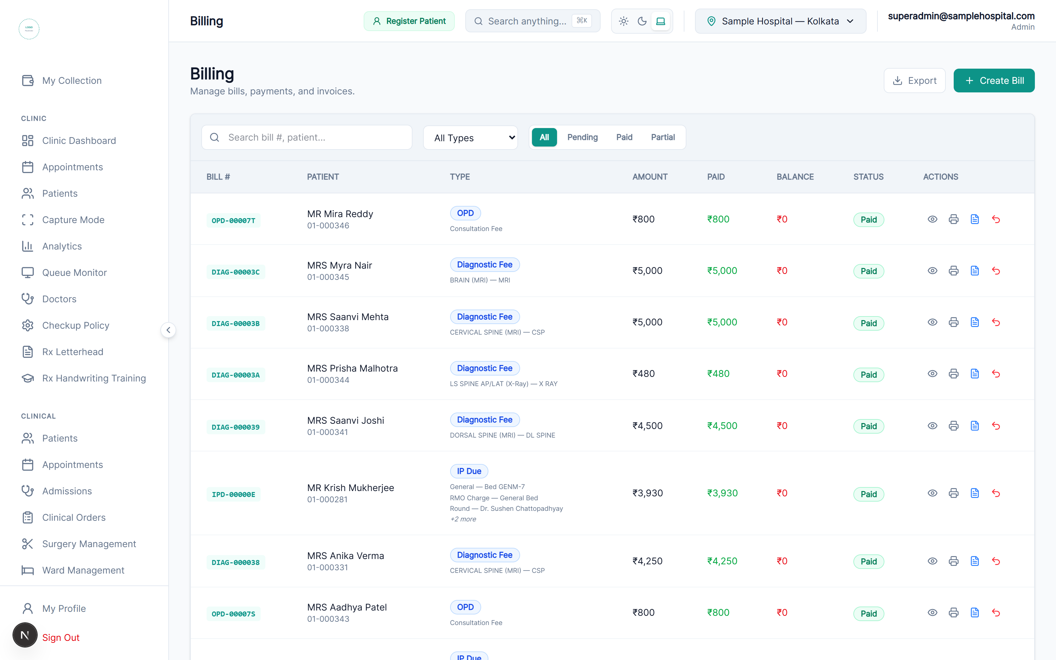Image resolution: width=1056 pixels, height=660 pixels.
Task: Open invoice document for Anika Verma
Action: point(974,561)
